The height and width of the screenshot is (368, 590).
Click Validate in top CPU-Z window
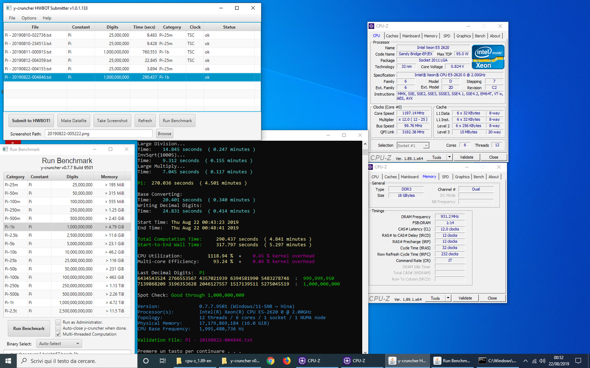pyautogui.click(x=466, y=157)
